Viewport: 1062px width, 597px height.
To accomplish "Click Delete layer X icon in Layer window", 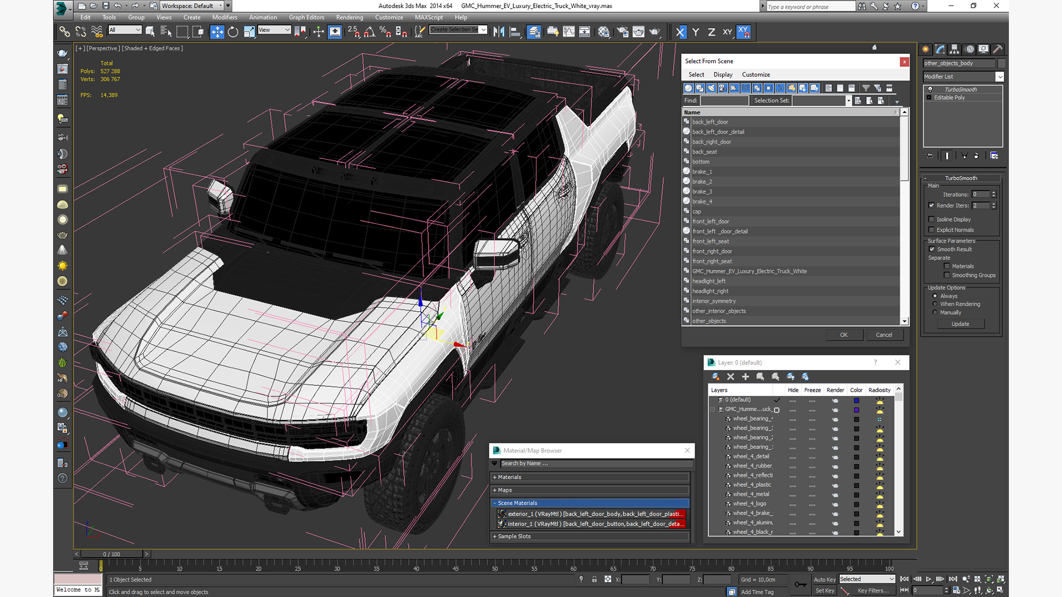I will [x=730, y=376].
